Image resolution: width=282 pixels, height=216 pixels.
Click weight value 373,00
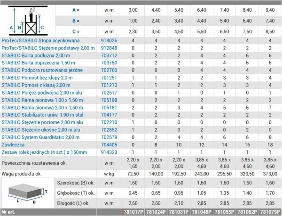(x=270, y=174)
